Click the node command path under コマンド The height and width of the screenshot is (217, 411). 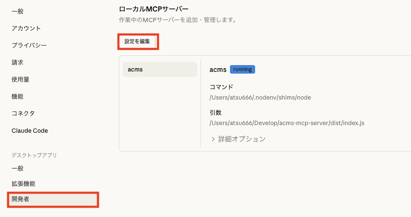260,97
